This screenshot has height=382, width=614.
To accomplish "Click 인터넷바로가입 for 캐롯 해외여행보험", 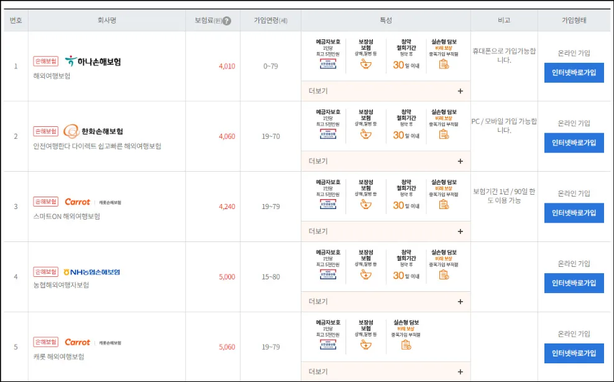I will [x=574, y=353].
